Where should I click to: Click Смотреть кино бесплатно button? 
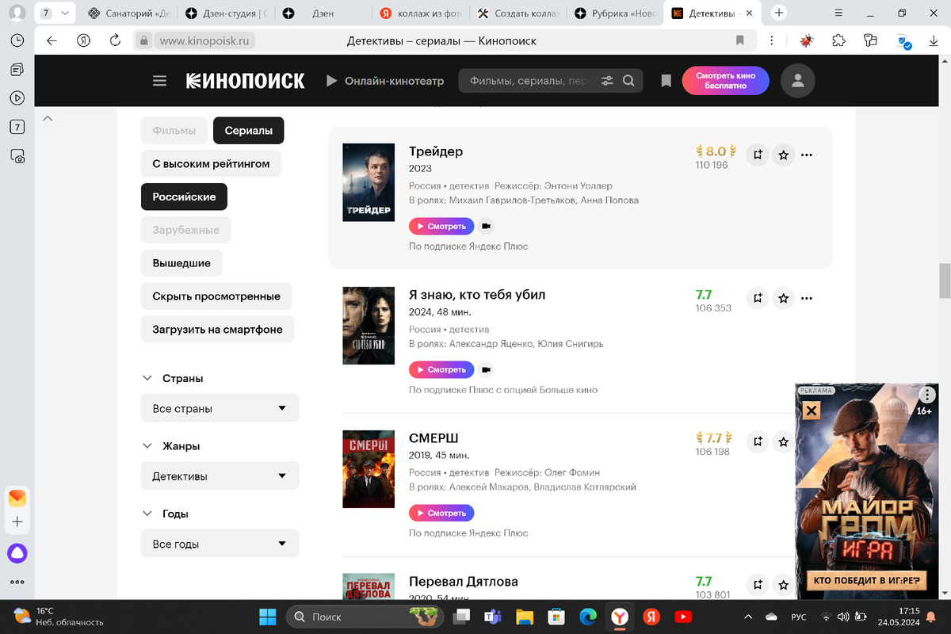pos(726,81)
